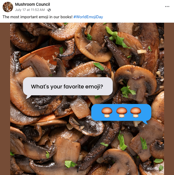
Task: Click the first mushroom emoji in the blue bubble
Action: click(x=107, y=112)
